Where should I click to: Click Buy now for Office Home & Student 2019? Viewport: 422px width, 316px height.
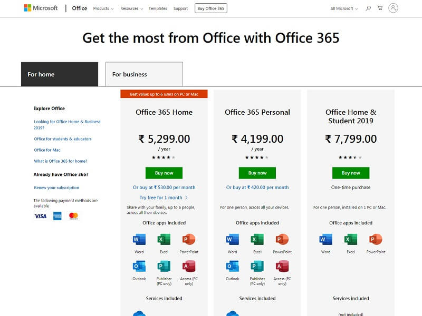click(351, 173)
